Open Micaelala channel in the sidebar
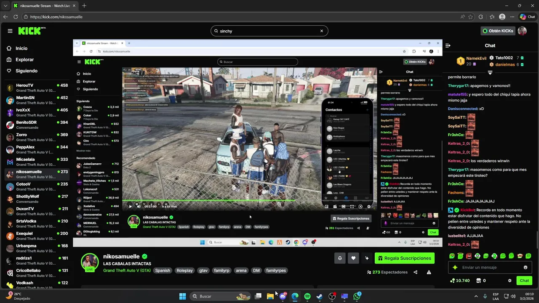Viewport: 539px width, 303px height. point(37,162)
